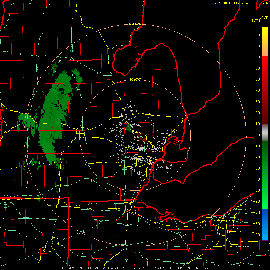
Task: Click the 50 NMI range ring label
Action: click(135, 79)
